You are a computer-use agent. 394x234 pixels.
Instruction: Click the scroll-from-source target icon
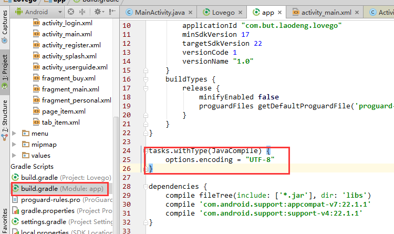71,12
